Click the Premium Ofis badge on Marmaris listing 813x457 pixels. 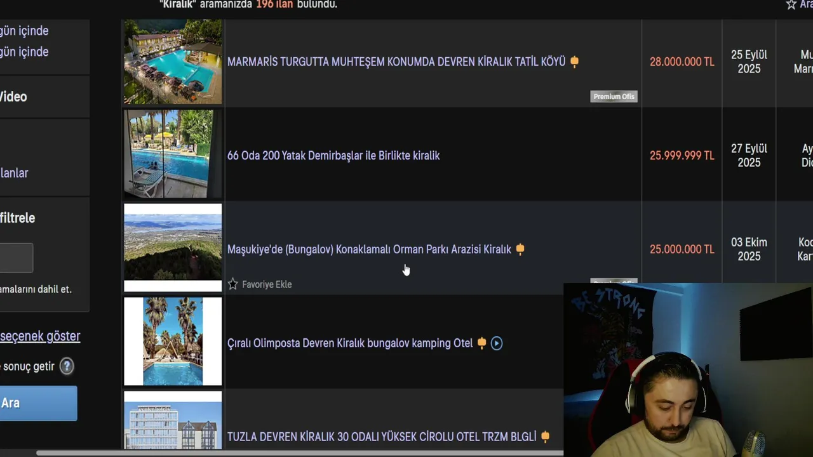(614, 96)
